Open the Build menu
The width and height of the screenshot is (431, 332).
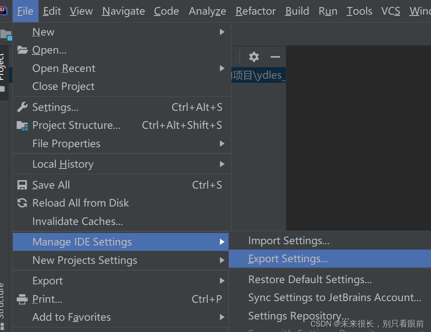[297, 11]
